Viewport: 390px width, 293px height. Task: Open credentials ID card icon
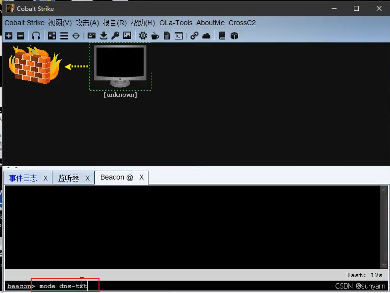point(91,36)
